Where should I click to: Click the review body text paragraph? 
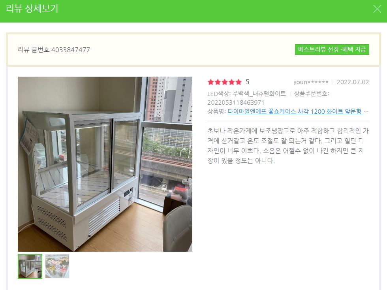[x=288, y=146]
